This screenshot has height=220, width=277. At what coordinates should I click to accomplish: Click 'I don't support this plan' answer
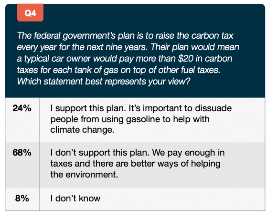(138, 164)
